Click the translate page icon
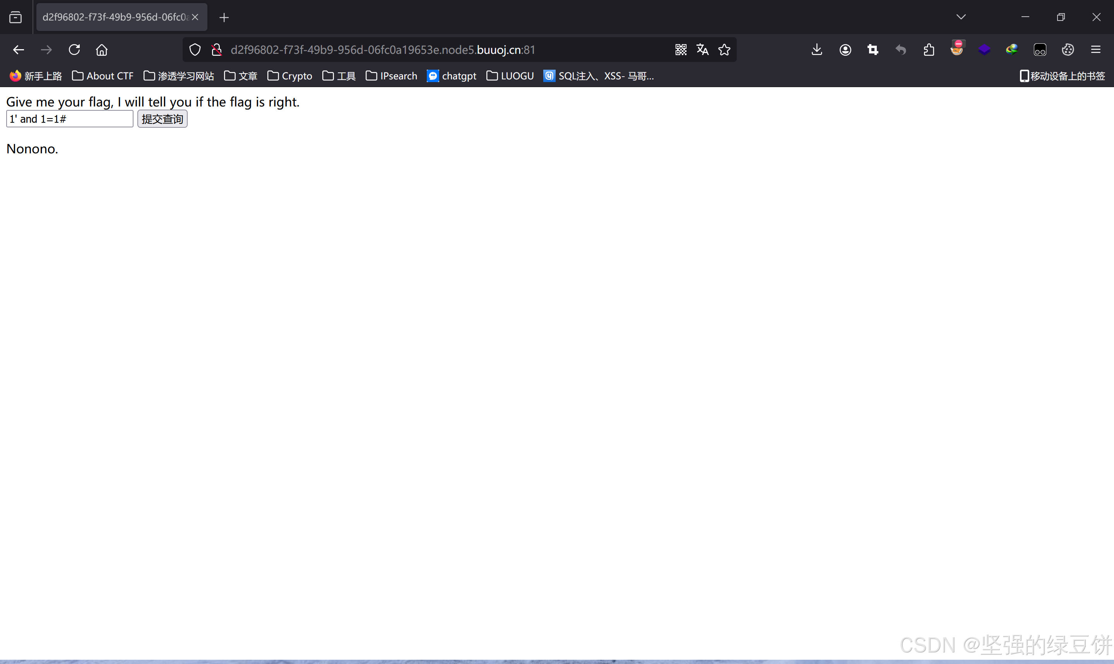The height and width of the screenshot is (664, 1114). click(702, 50)
